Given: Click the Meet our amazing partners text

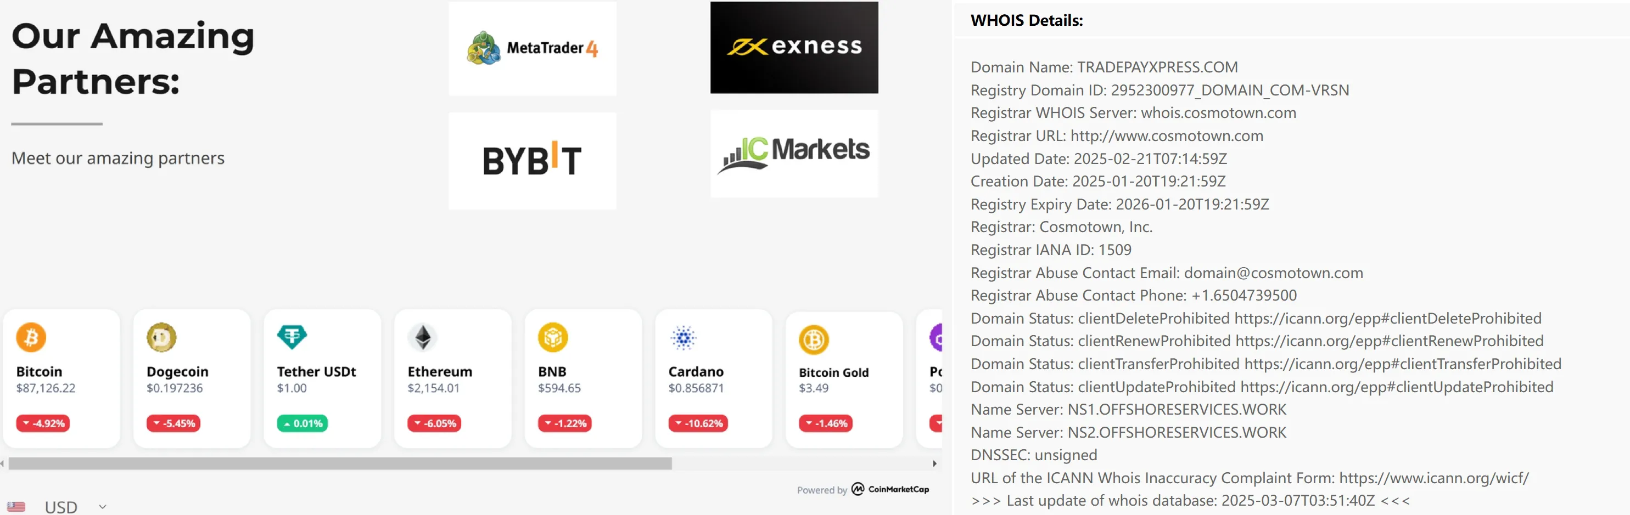Looking at the screenshot, I should tap(117, 158).
